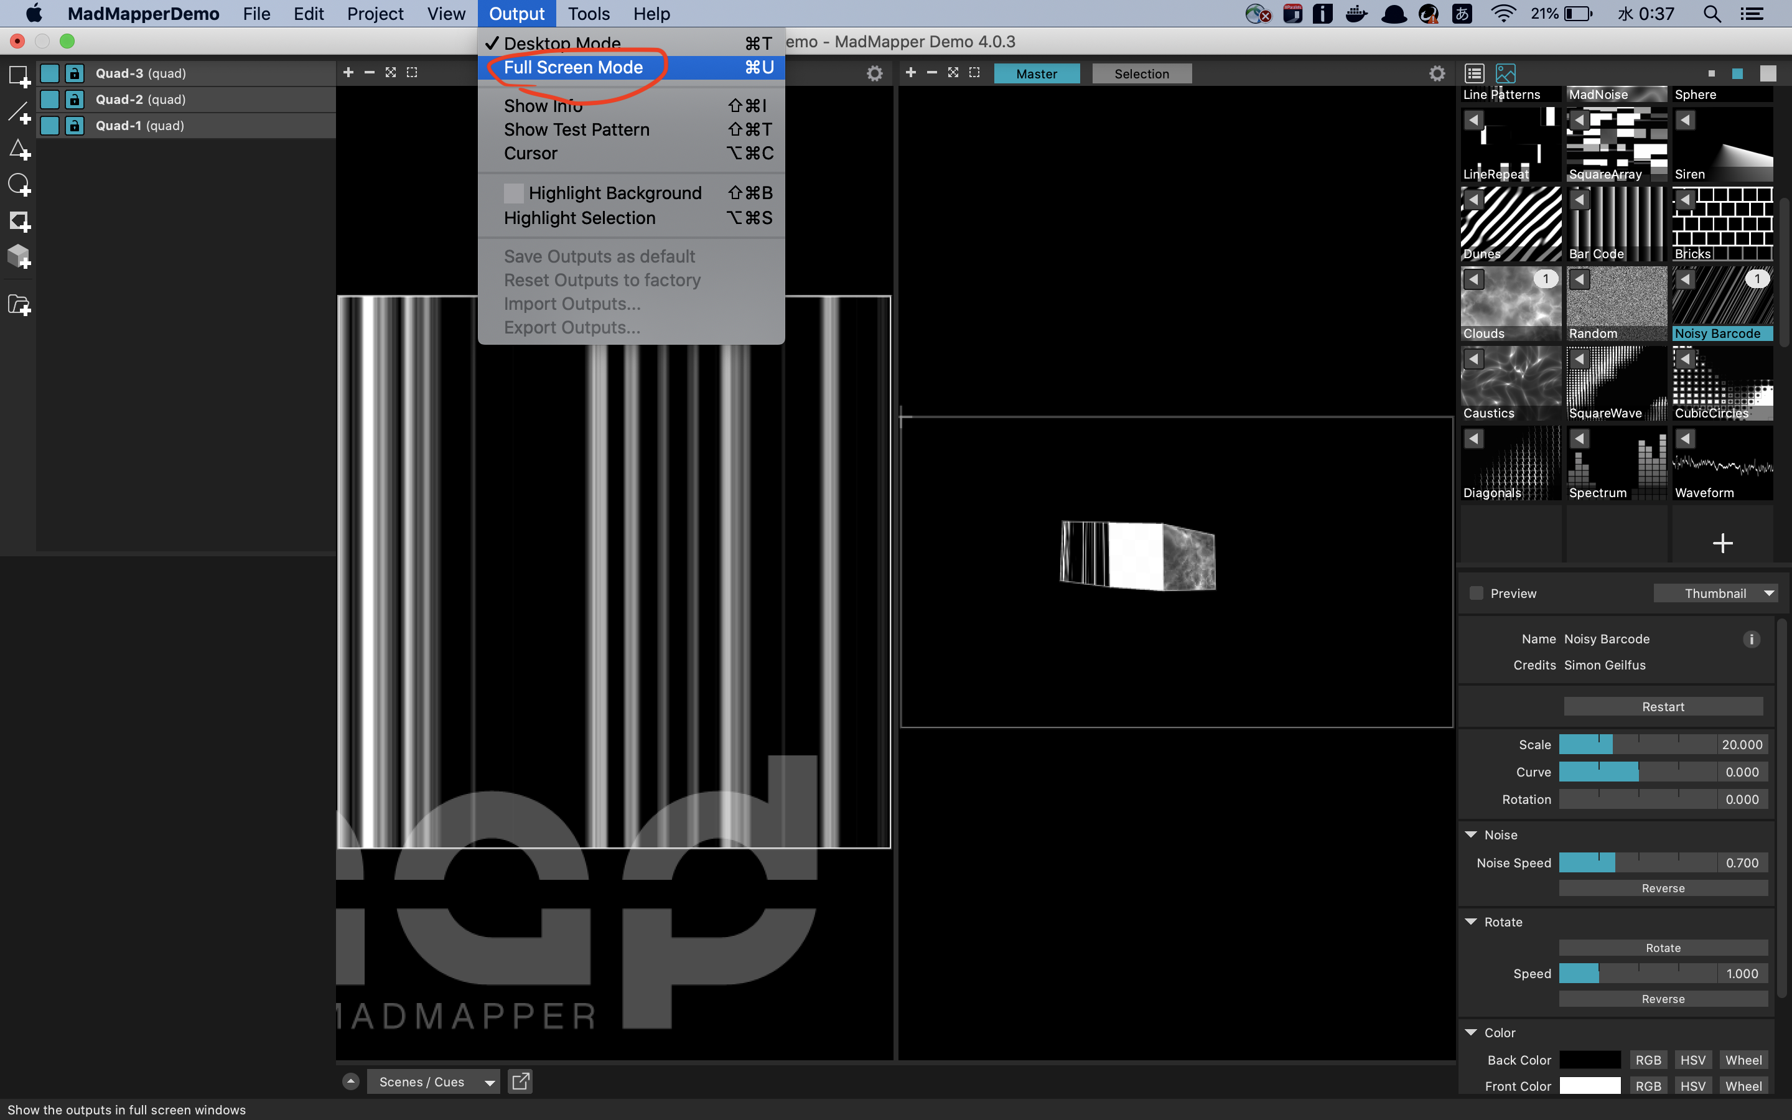Toggle visibility of Quad-3 layer
The image size is (1792, 1120).
pos(50,72)
